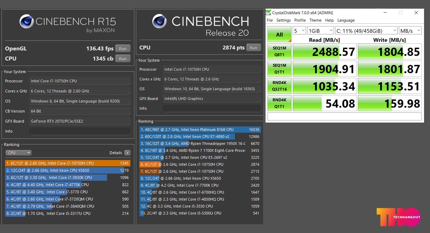Select the i7-10750H 2715 R20 ranking row
This screenshot has height=233, width=430.
200,171
